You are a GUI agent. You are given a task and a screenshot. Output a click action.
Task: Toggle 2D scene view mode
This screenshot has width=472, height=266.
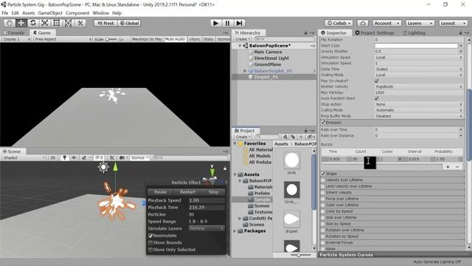pos(52,157)
